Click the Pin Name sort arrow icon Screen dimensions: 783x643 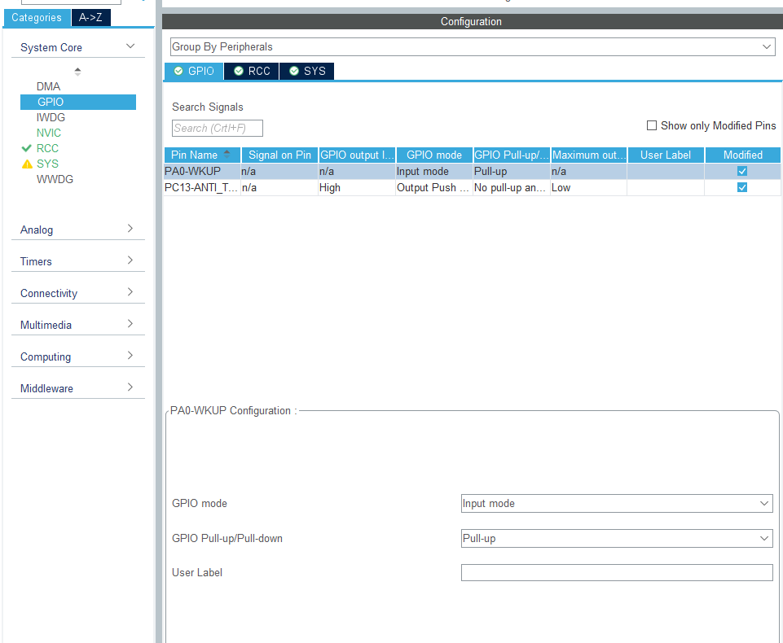click(227, 154)
